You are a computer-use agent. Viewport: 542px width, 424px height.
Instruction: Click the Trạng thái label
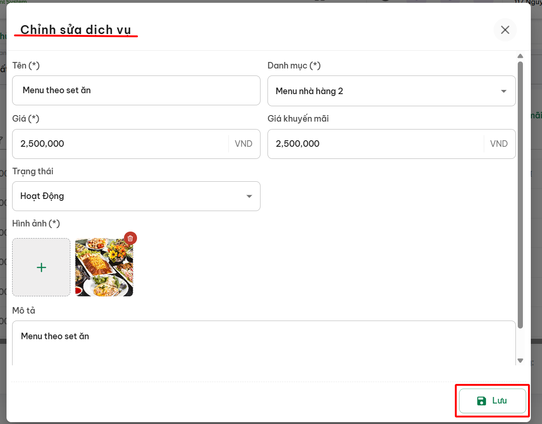tap(33, 171)
